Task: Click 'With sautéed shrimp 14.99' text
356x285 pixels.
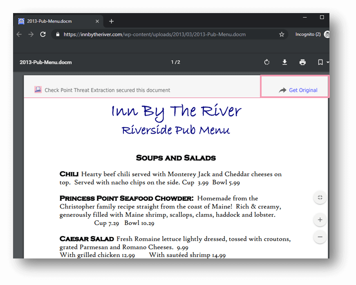Action: 187,255
